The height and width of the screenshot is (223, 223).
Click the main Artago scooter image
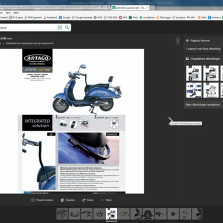click(x=72, y=121)
